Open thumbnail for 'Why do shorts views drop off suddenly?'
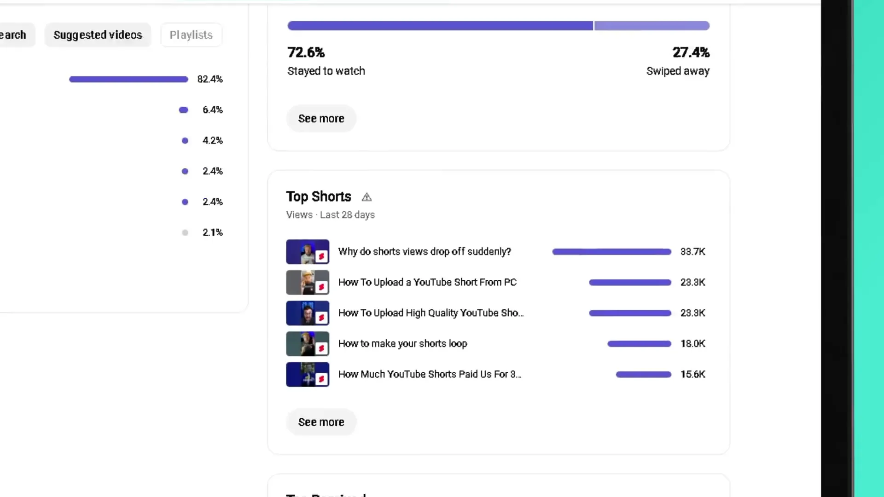The width and height of the screenshot is (884, 497). pos(308,252)
